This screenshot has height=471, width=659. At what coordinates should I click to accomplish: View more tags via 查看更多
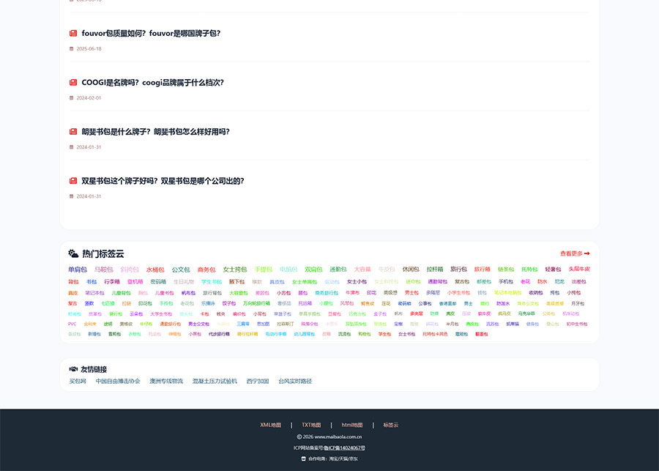tap(575, 253)
